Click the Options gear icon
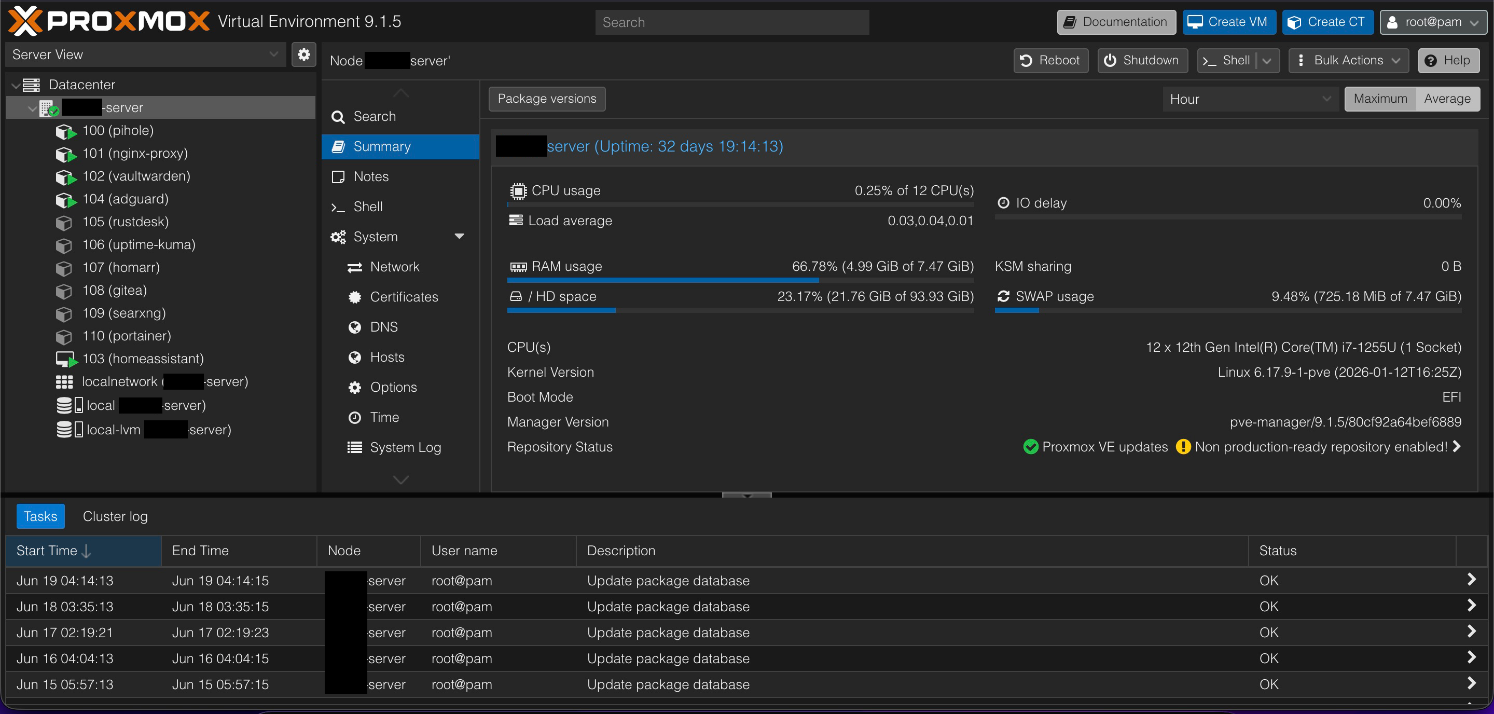This screenshot has width=1494, height=714. (x=354, y=388)
